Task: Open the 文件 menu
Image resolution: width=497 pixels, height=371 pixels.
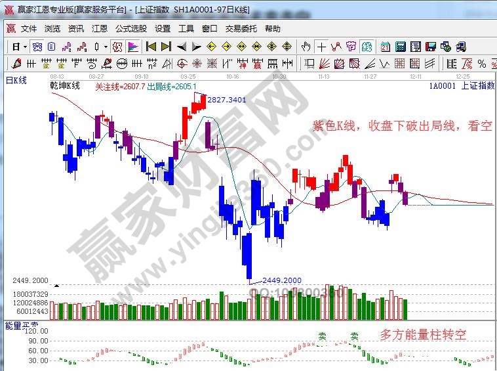Action: (29, 29)
